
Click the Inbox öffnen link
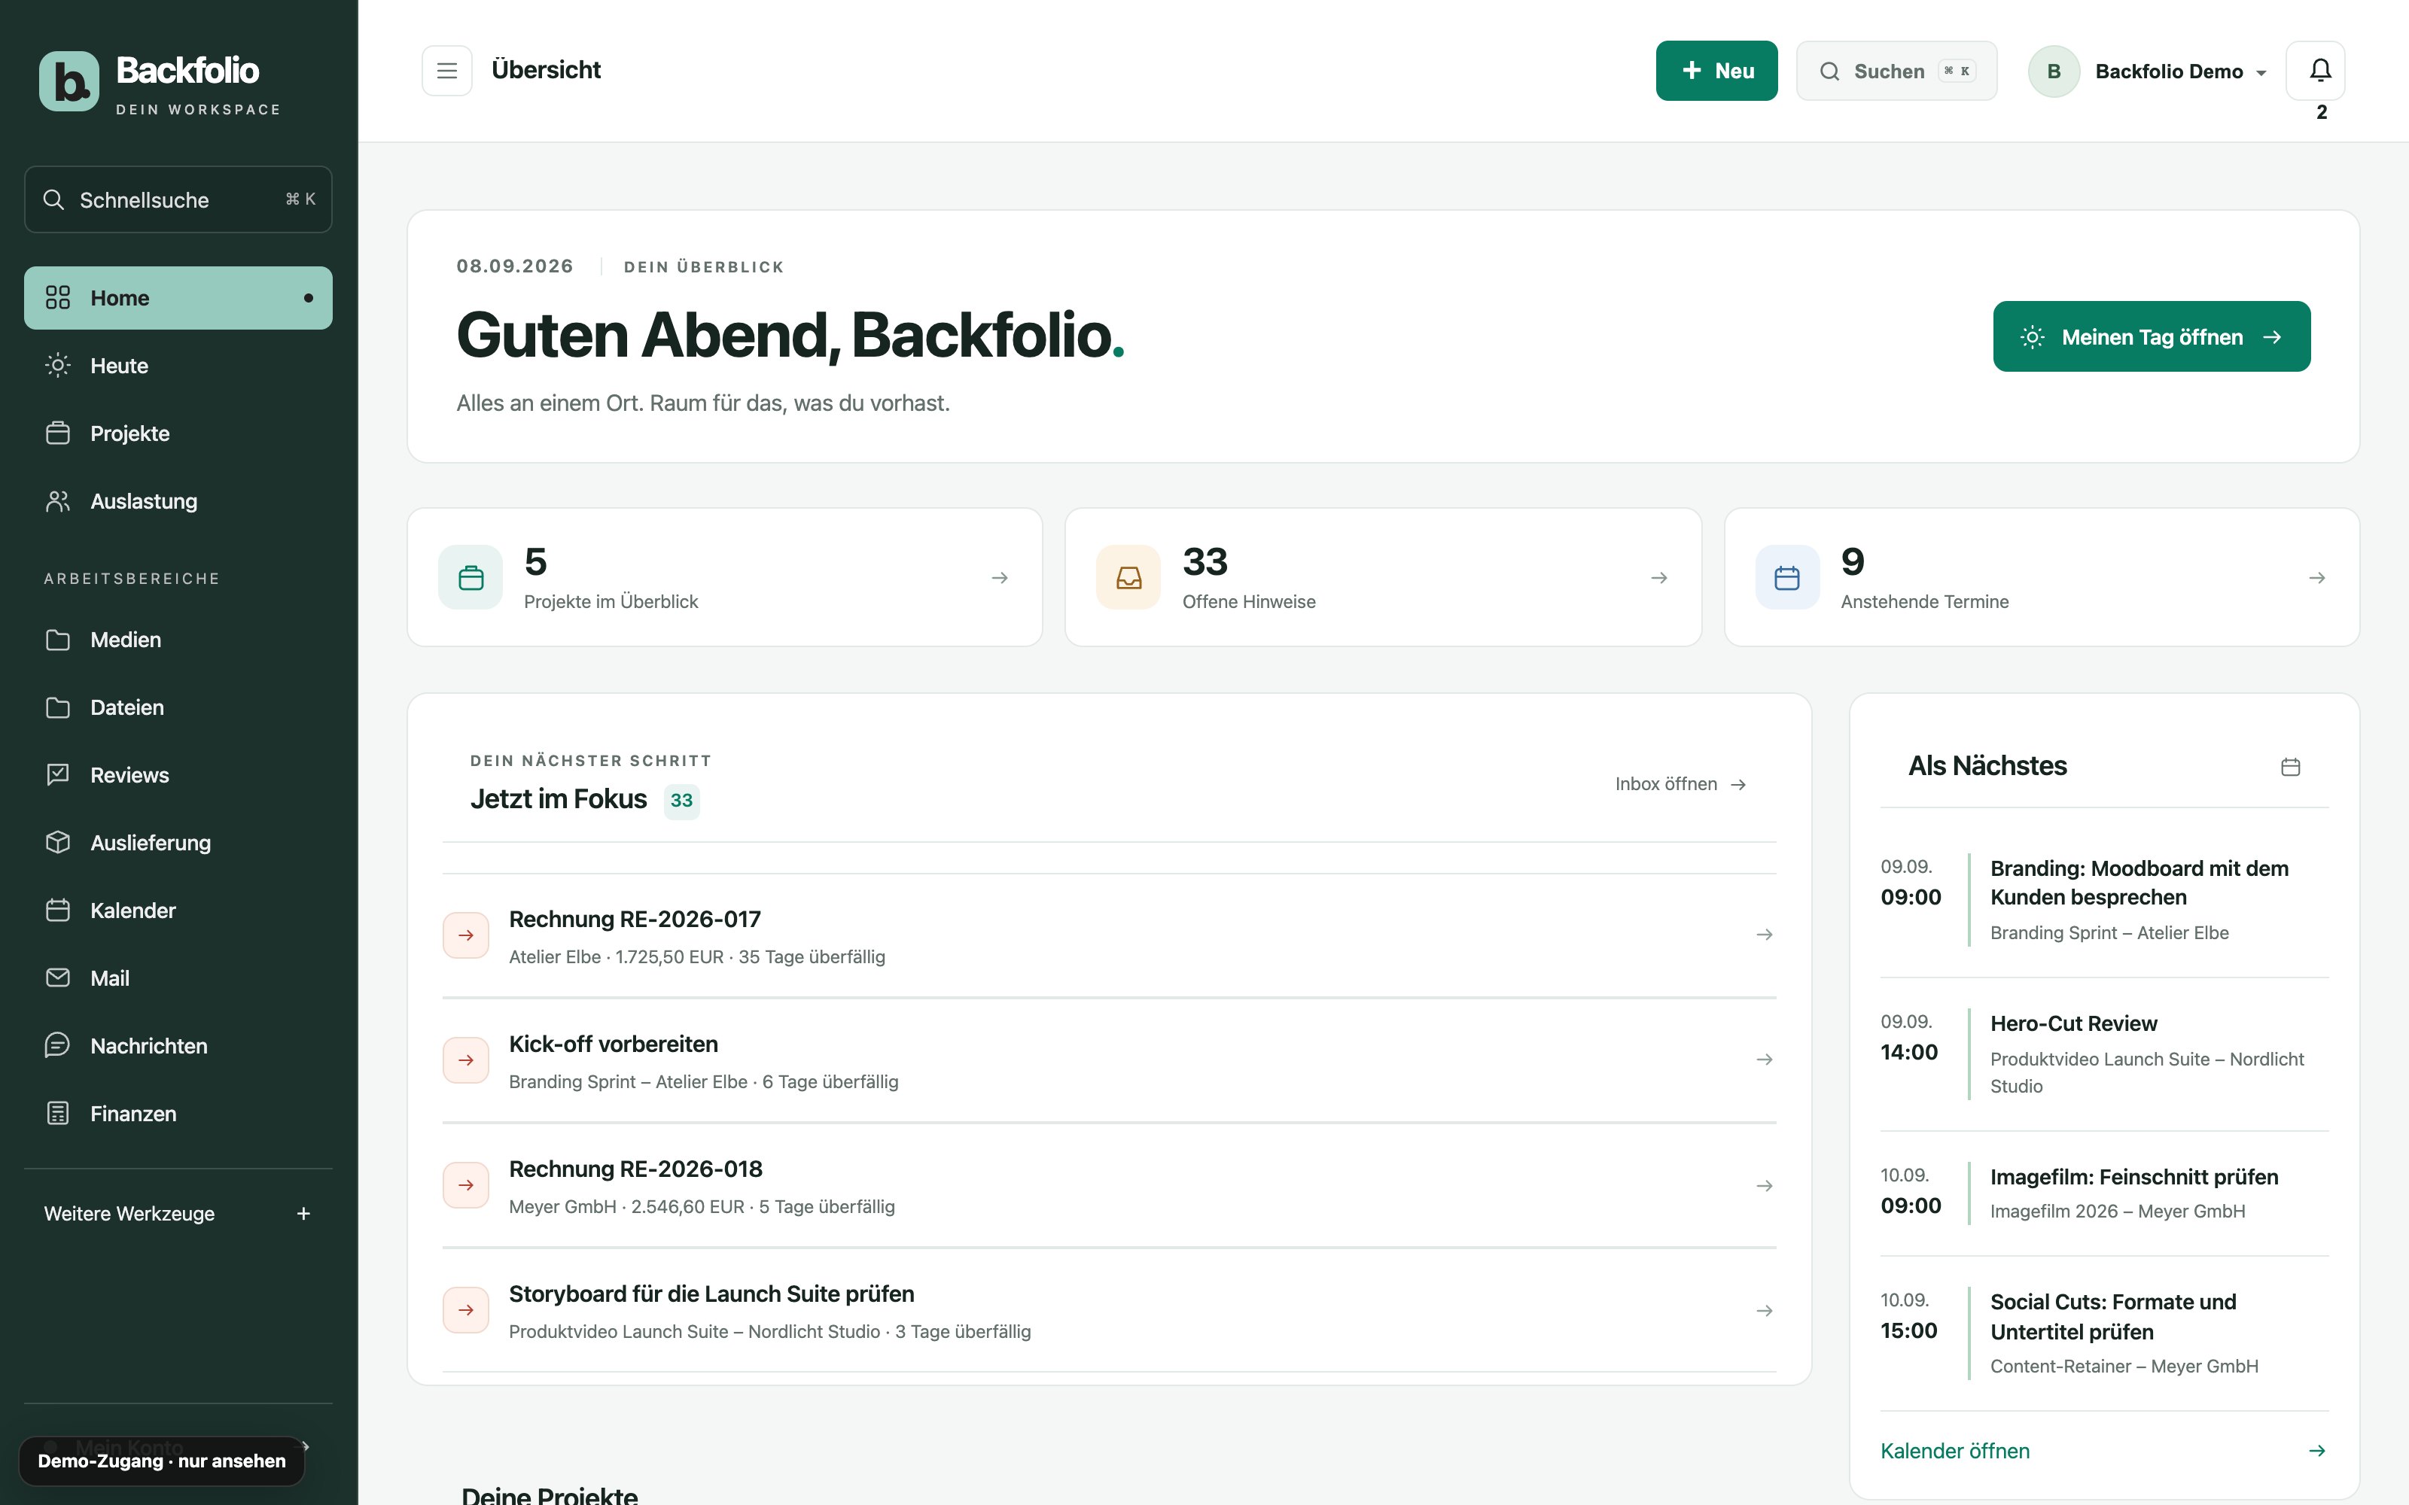coord(1680,784)
